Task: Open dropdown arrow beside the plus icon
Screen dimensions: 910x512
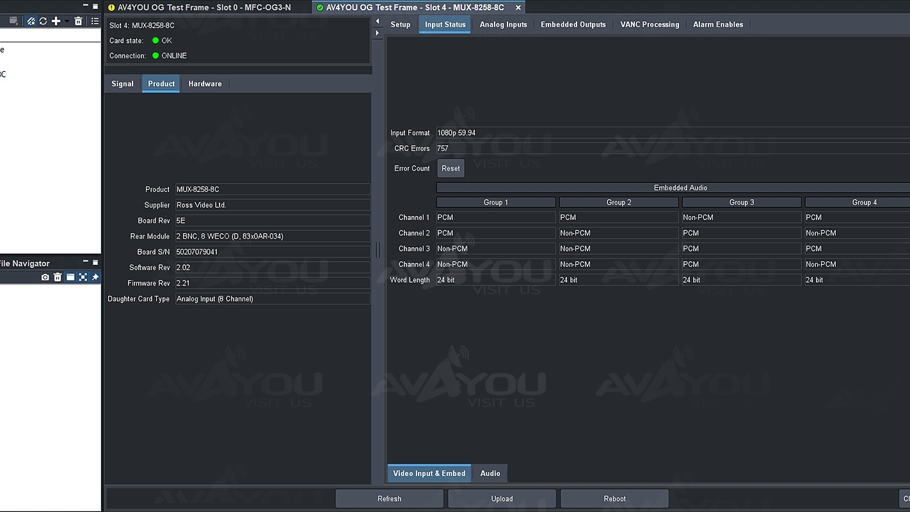Action: (x=67, y=22)
